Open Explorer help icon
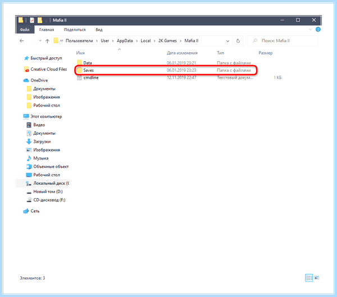 pos(318,29)
